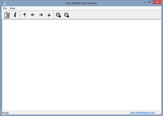Minimize the Free MobiPocket Reader window
Viewport: 163px width, 116px height.
pyautogui.click(x=145, y=2)
